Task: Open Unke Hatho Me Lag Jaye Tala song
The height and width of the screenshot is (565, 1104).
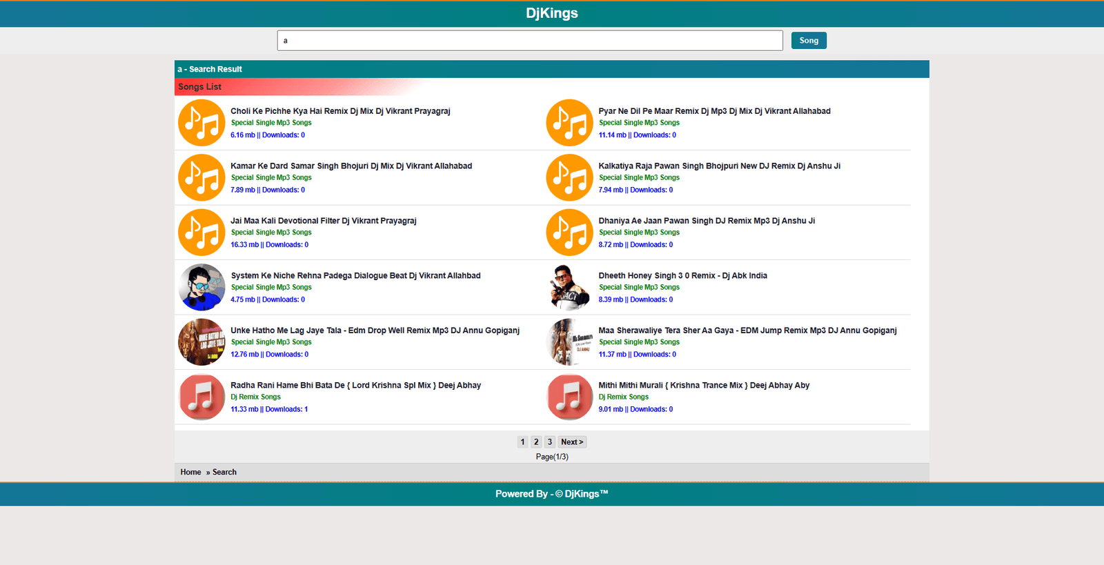Action: 375,330
